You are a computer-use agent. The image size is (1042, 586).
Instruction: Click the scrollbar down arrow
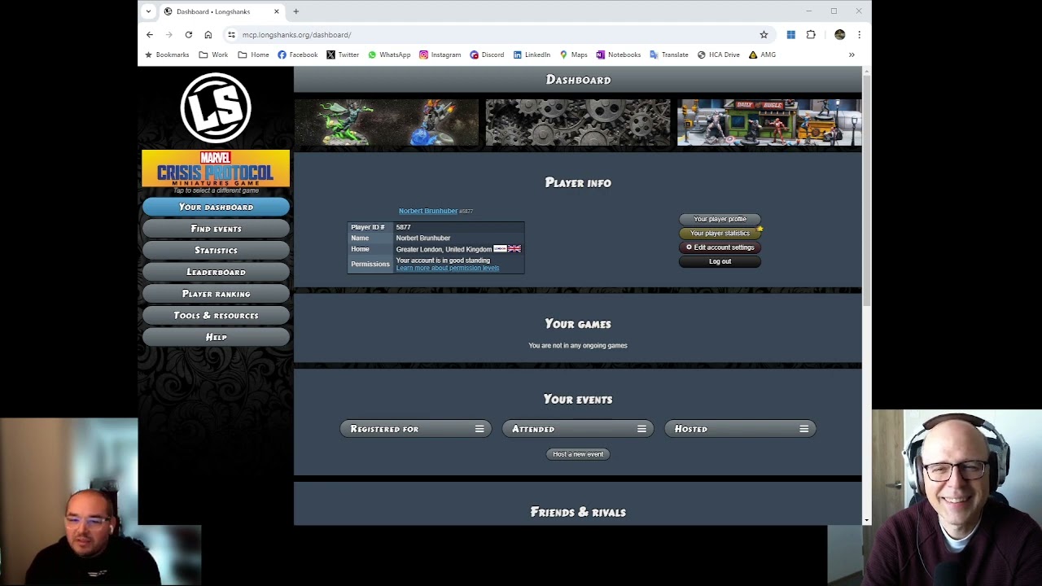(866, 520)
